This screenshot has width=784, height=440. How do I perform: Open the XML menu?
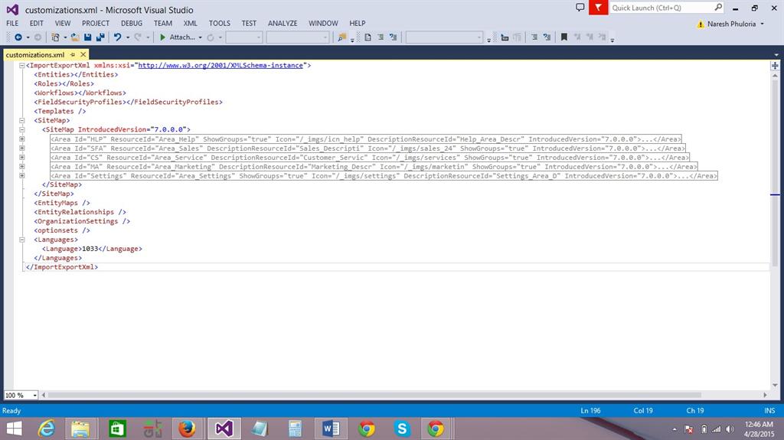(191, 24)
